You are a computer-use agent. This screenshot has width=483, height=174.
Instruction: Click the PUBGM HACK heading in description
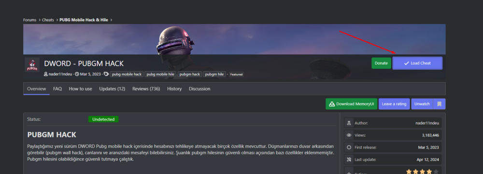[x=52, y=135]
